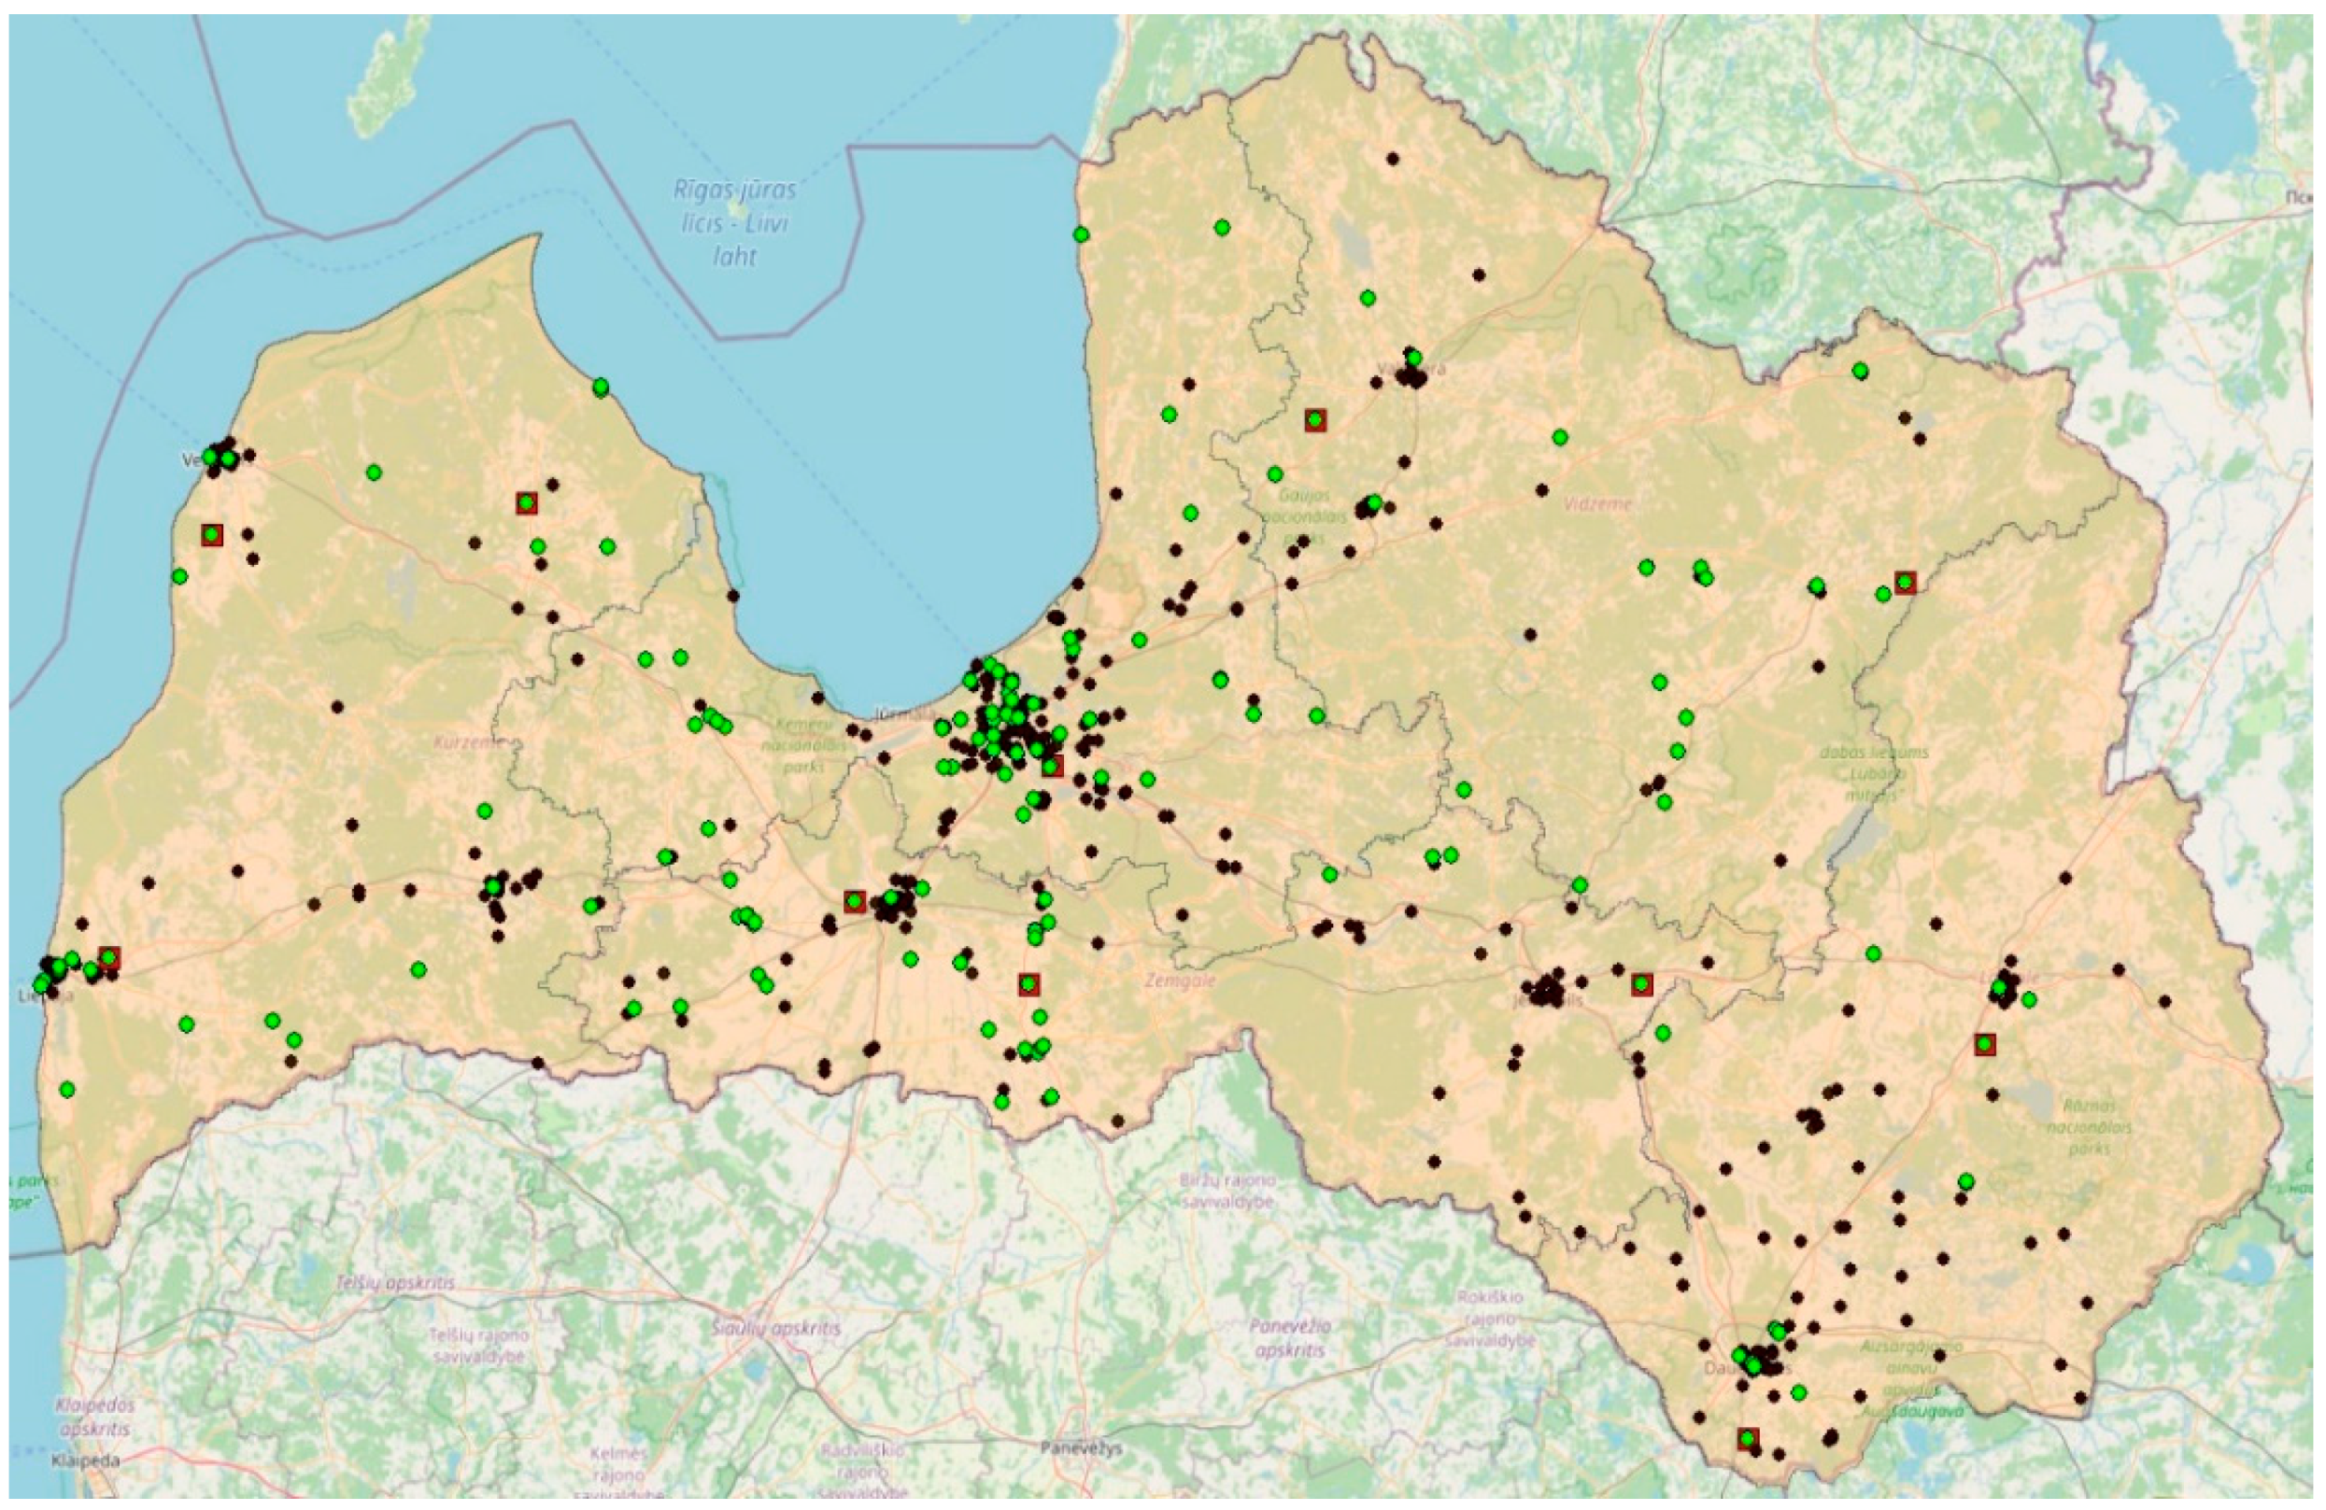Click the 'Rāznas nacionālais parks' label
Viewport: 2326px width, 1510px height.
[x=2091, y=1126]
